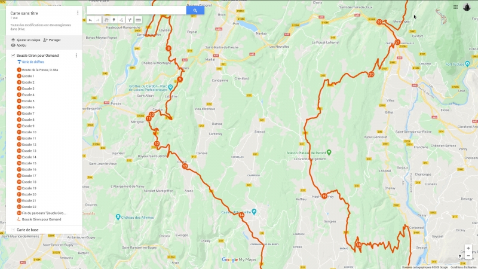
Task: Select Route de la Pesse, D 48a item
Action: pos(39,70)
